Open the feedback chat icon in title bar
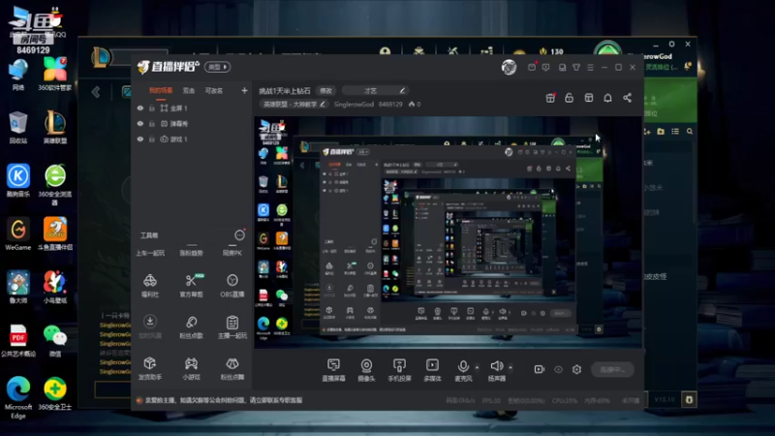 [x=545, y=67]
